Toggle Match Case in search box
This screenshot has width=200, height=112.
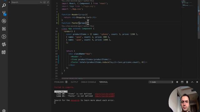41,2
